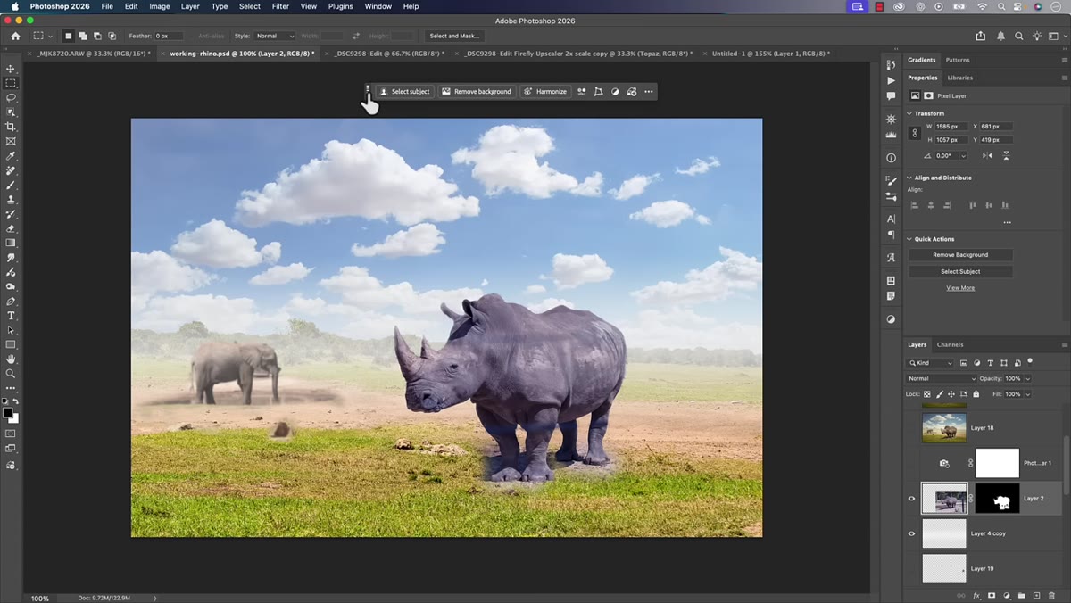Open the blend mode dropdown in Layers
The image size is (1071, 603).
[942, 378]
